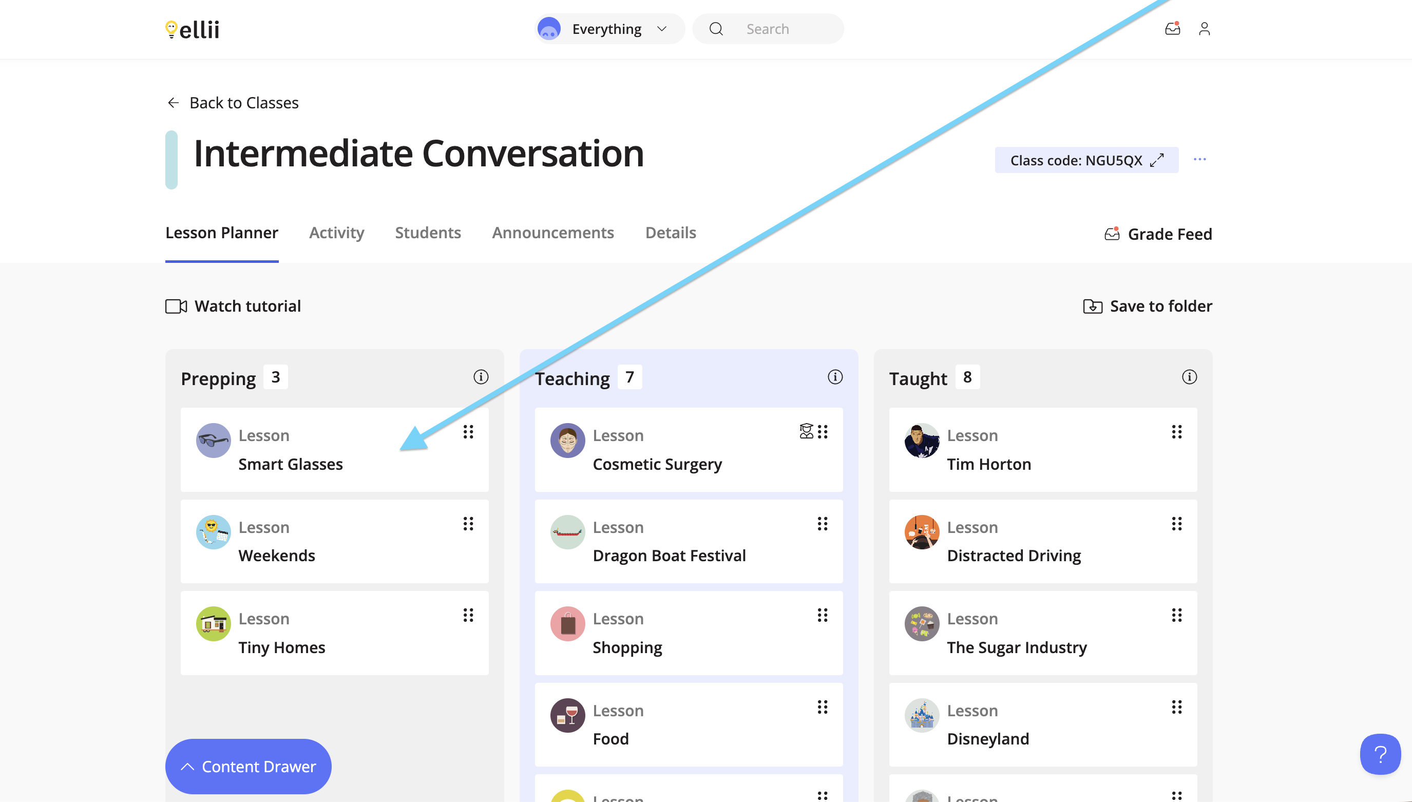Open the Details tab

[670, 233]
